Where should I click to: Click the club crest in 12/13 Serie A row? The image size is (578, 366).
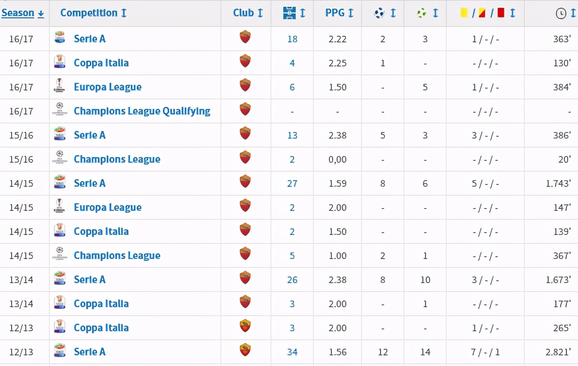coord(245,350)
